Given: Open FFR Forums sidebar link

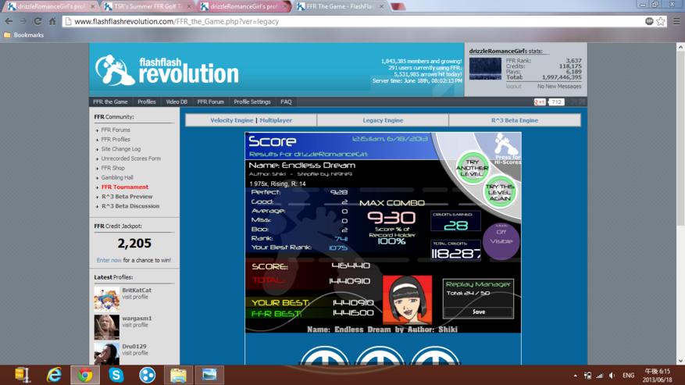Looking at the screenshot, I should click(x=116, y=130).
